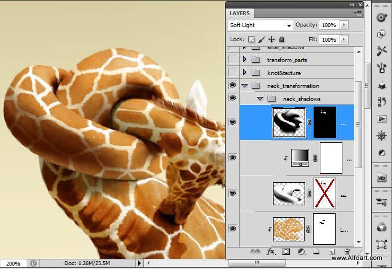The height and width of the screenshot is (269, 392).
Task: Show the knot&texture group
Action: [232, 73]
